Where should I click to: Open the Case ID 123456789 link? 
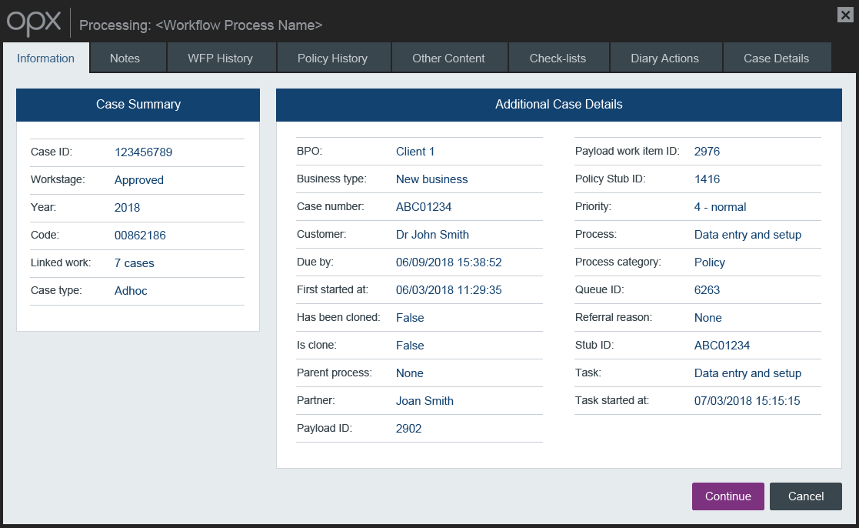[x=143, y=152]
